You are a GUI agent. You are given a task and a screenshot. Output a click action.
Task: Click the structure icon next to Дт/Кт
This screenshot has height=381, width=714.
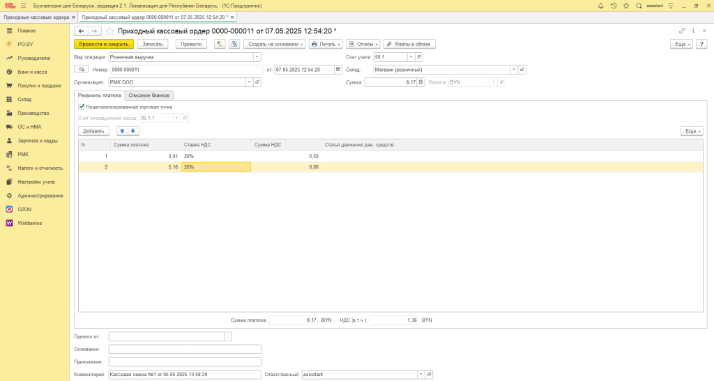[x=234, y=44]
